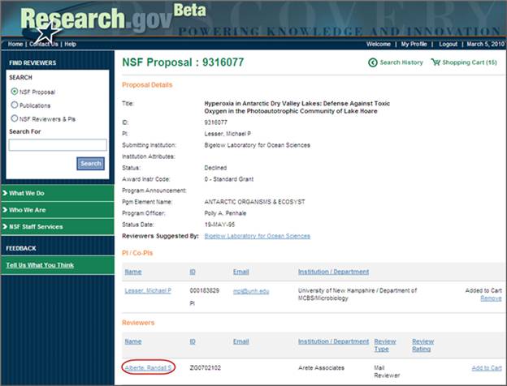
Task: Click the Logout link
Action: [448, 44]
